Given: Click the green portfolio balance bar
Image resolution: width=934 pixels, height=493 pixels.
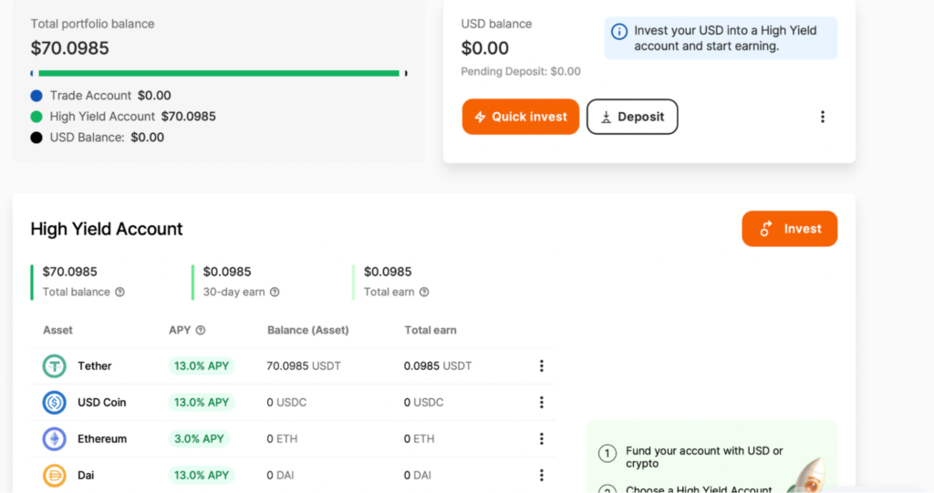Looking at the screenshot, I should pos(219,73).
